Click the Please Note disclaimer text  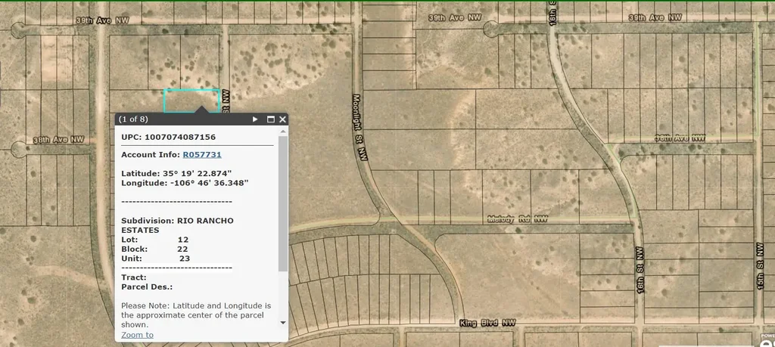tap(195, 314)
